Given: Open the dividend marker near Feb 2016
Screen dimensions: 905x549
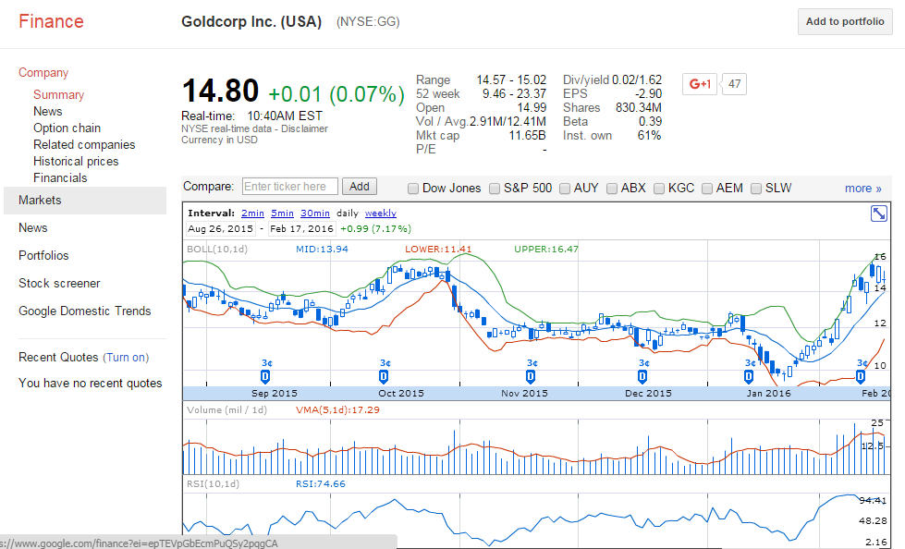Looking at the screenshot, I should pos(861,377).
